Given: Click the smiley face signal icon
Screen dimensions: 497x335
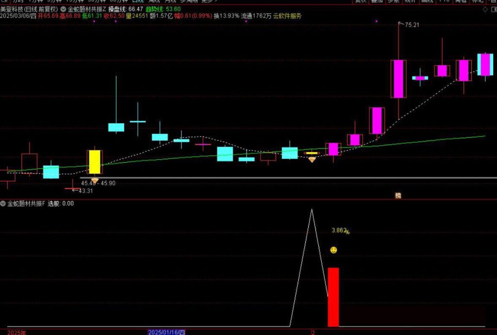Looking at the screenshot, I should pos(333,250).
